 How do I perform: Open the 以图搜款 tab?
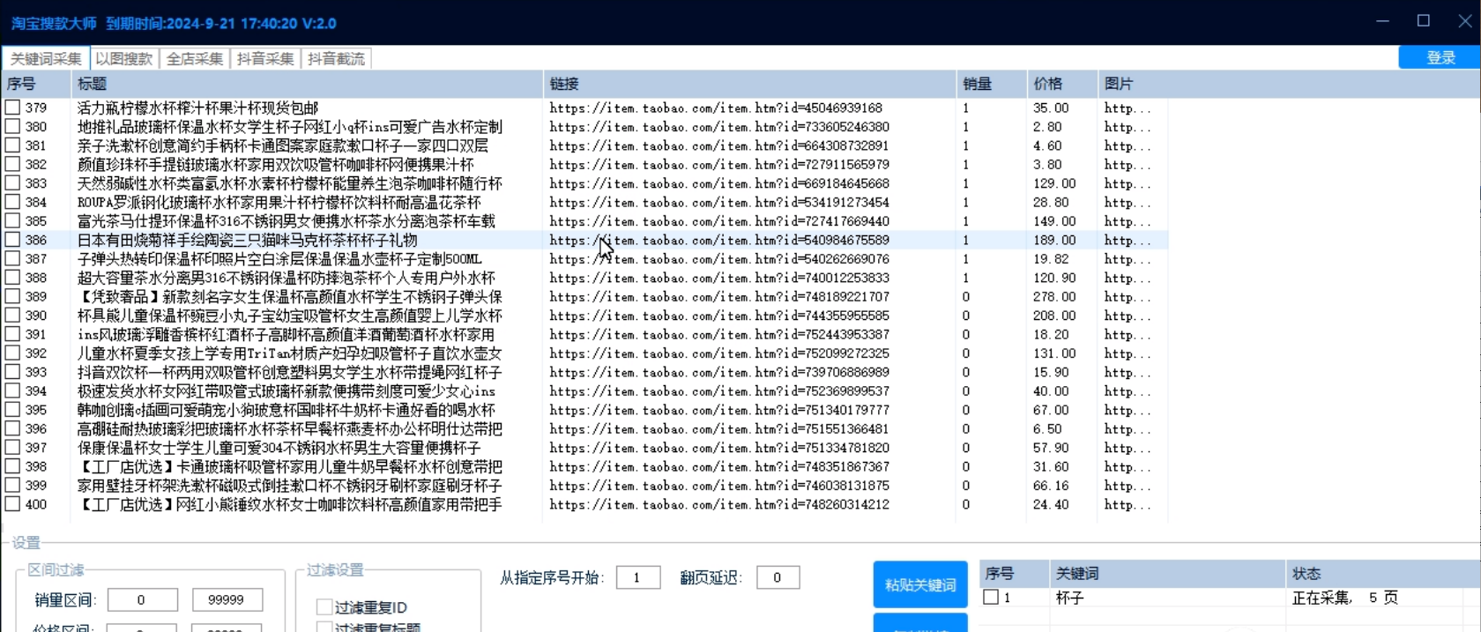(124, 59)
